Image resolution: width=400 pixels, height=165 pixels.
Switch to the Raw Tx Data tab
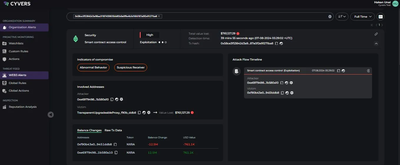tap(113, 130)
